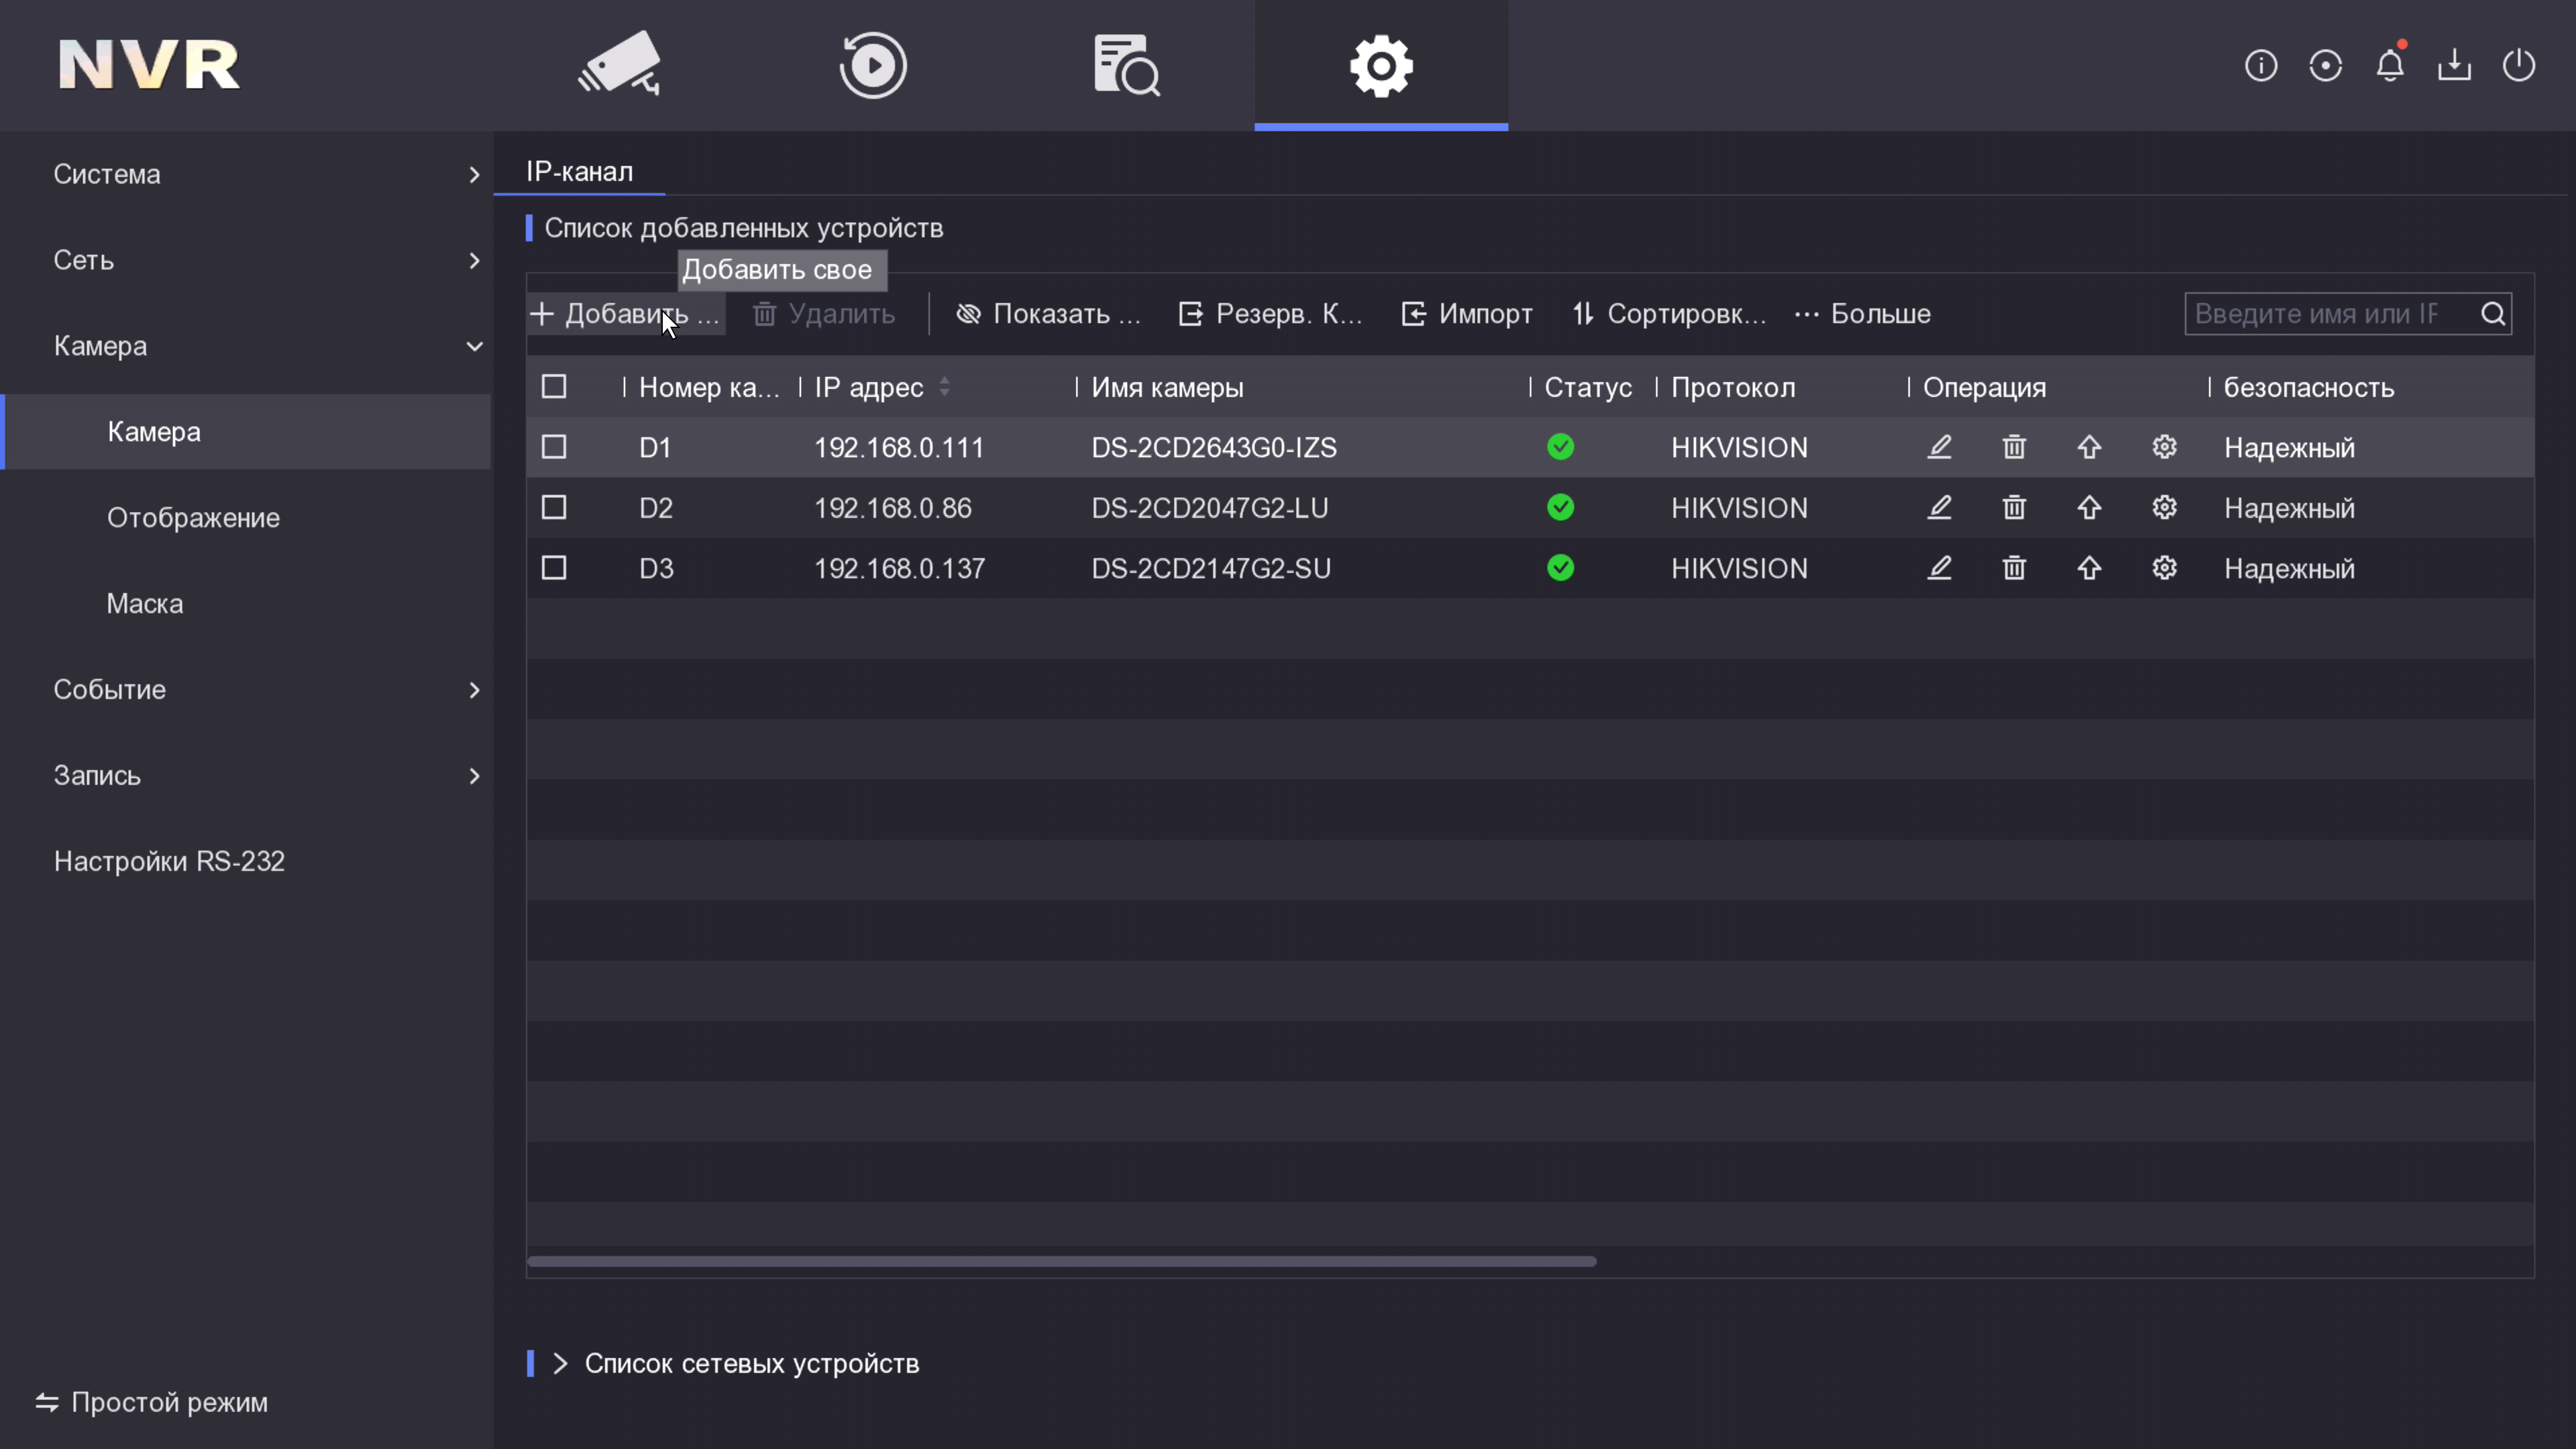Click the Больше toolbar button
Screen dimensions: 2576x1449
[x=1862, y=314]
